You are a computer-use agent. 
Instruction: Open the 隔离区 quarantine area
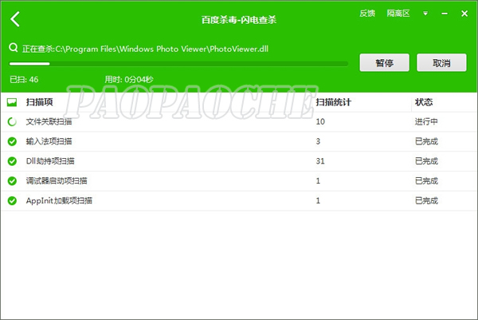click(398, 14)
